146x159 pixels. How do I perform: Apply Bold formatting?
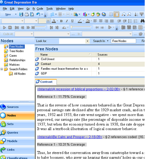pos(61,21)
